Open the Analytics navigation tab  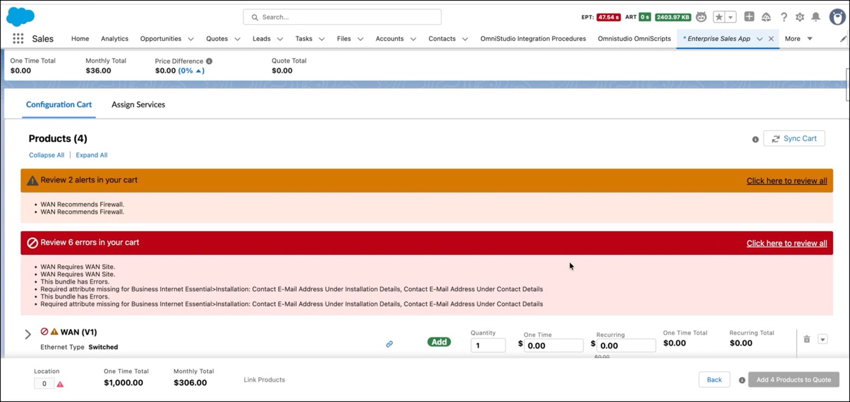pyautogui.click(x=114, y=39)
